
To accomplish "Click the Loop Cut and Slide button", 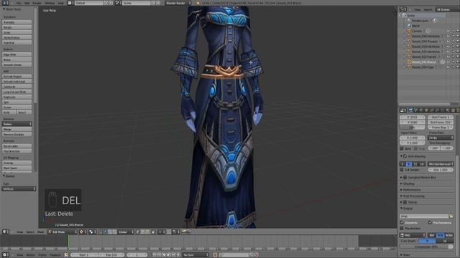I will coord(17,92).
